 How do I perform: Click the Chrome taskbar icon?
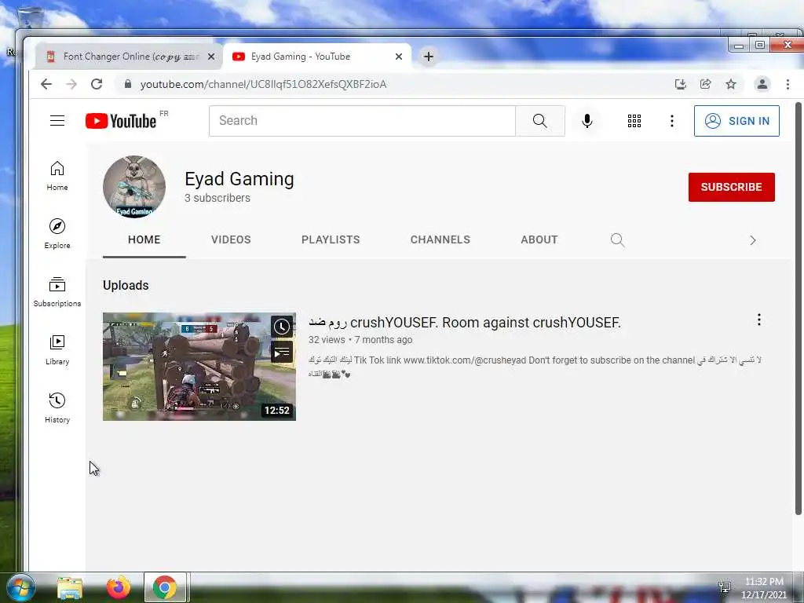pos(165,587)
